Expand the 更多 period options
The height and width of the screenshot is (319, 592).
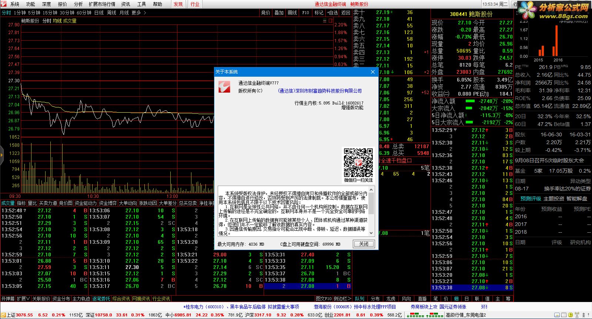point(139,13)
